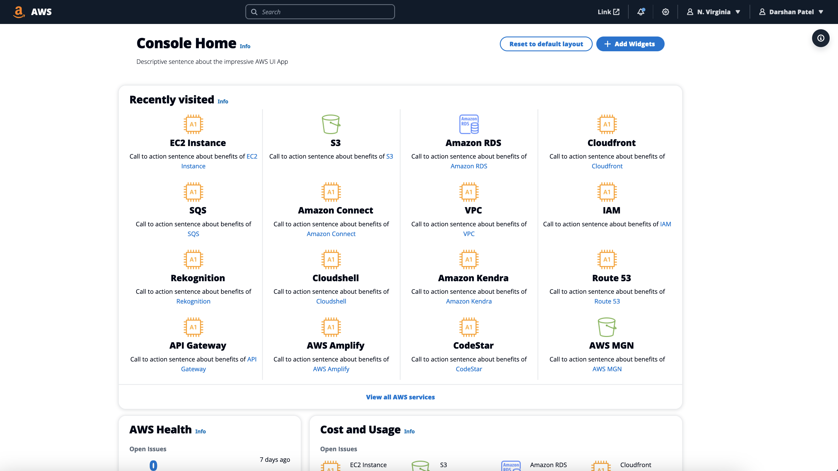
Task: Open View all AWS services link
Action: (x=400, y=397)
